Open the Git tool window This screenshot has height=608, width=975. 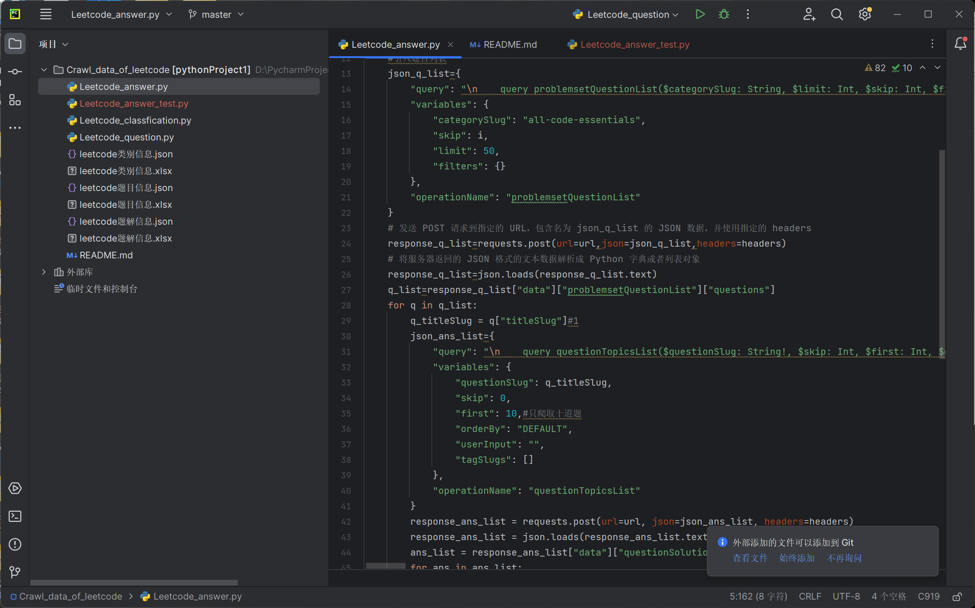tap(15, 572)
